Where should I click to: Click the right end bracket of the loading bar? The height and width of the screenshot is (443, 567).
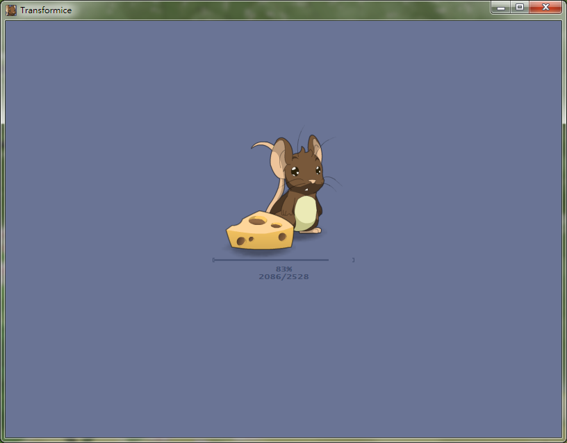coord(353,260)
